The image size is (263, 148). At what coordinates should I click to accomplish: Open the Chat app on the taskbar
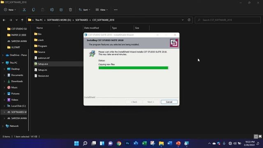[x=111, y=143]
